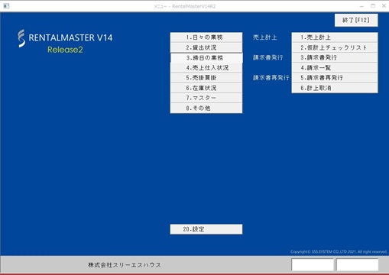Click the 終了[F12] exit button
The height and width of the screenshot is (275, 389).
click(356, 20)
